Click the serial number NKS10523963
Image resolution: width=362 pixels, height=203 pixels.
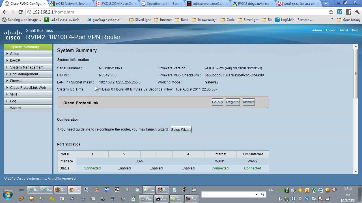(110, 68)
